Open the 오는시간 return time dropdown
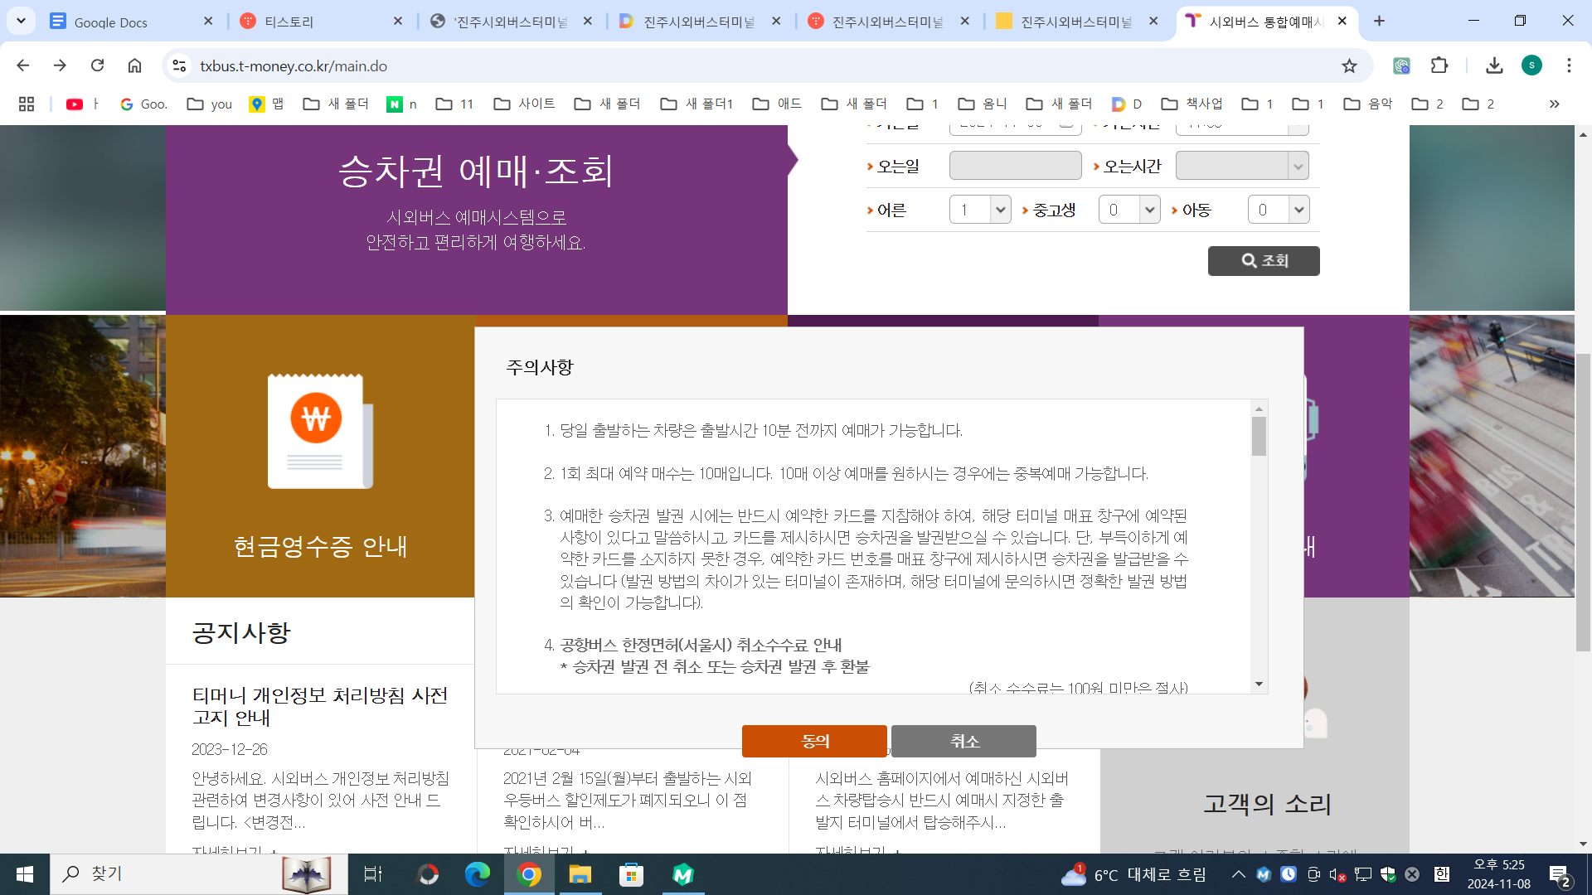Screen dimensions: 1592x895 1242,166
